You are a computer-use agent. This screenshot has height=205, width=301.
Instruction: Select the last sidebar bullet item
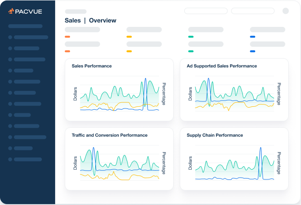click(25, 159)
